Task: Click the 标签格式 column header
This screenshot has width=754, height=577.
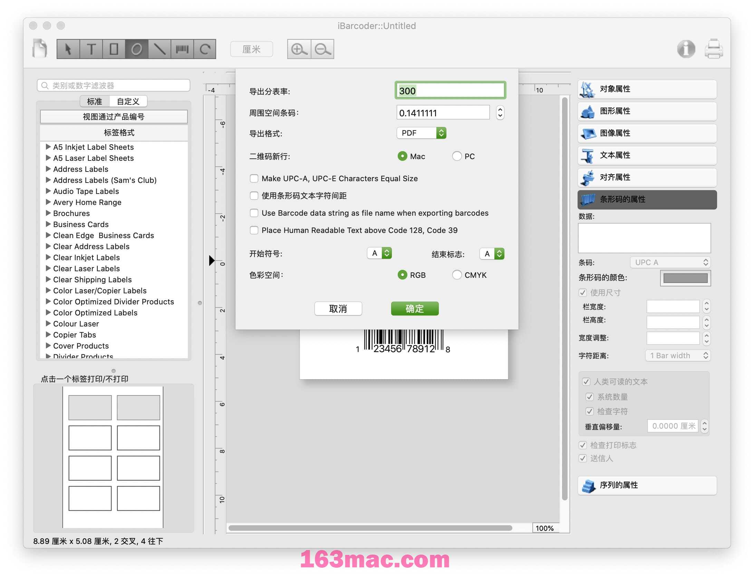Action: (114, 133)
